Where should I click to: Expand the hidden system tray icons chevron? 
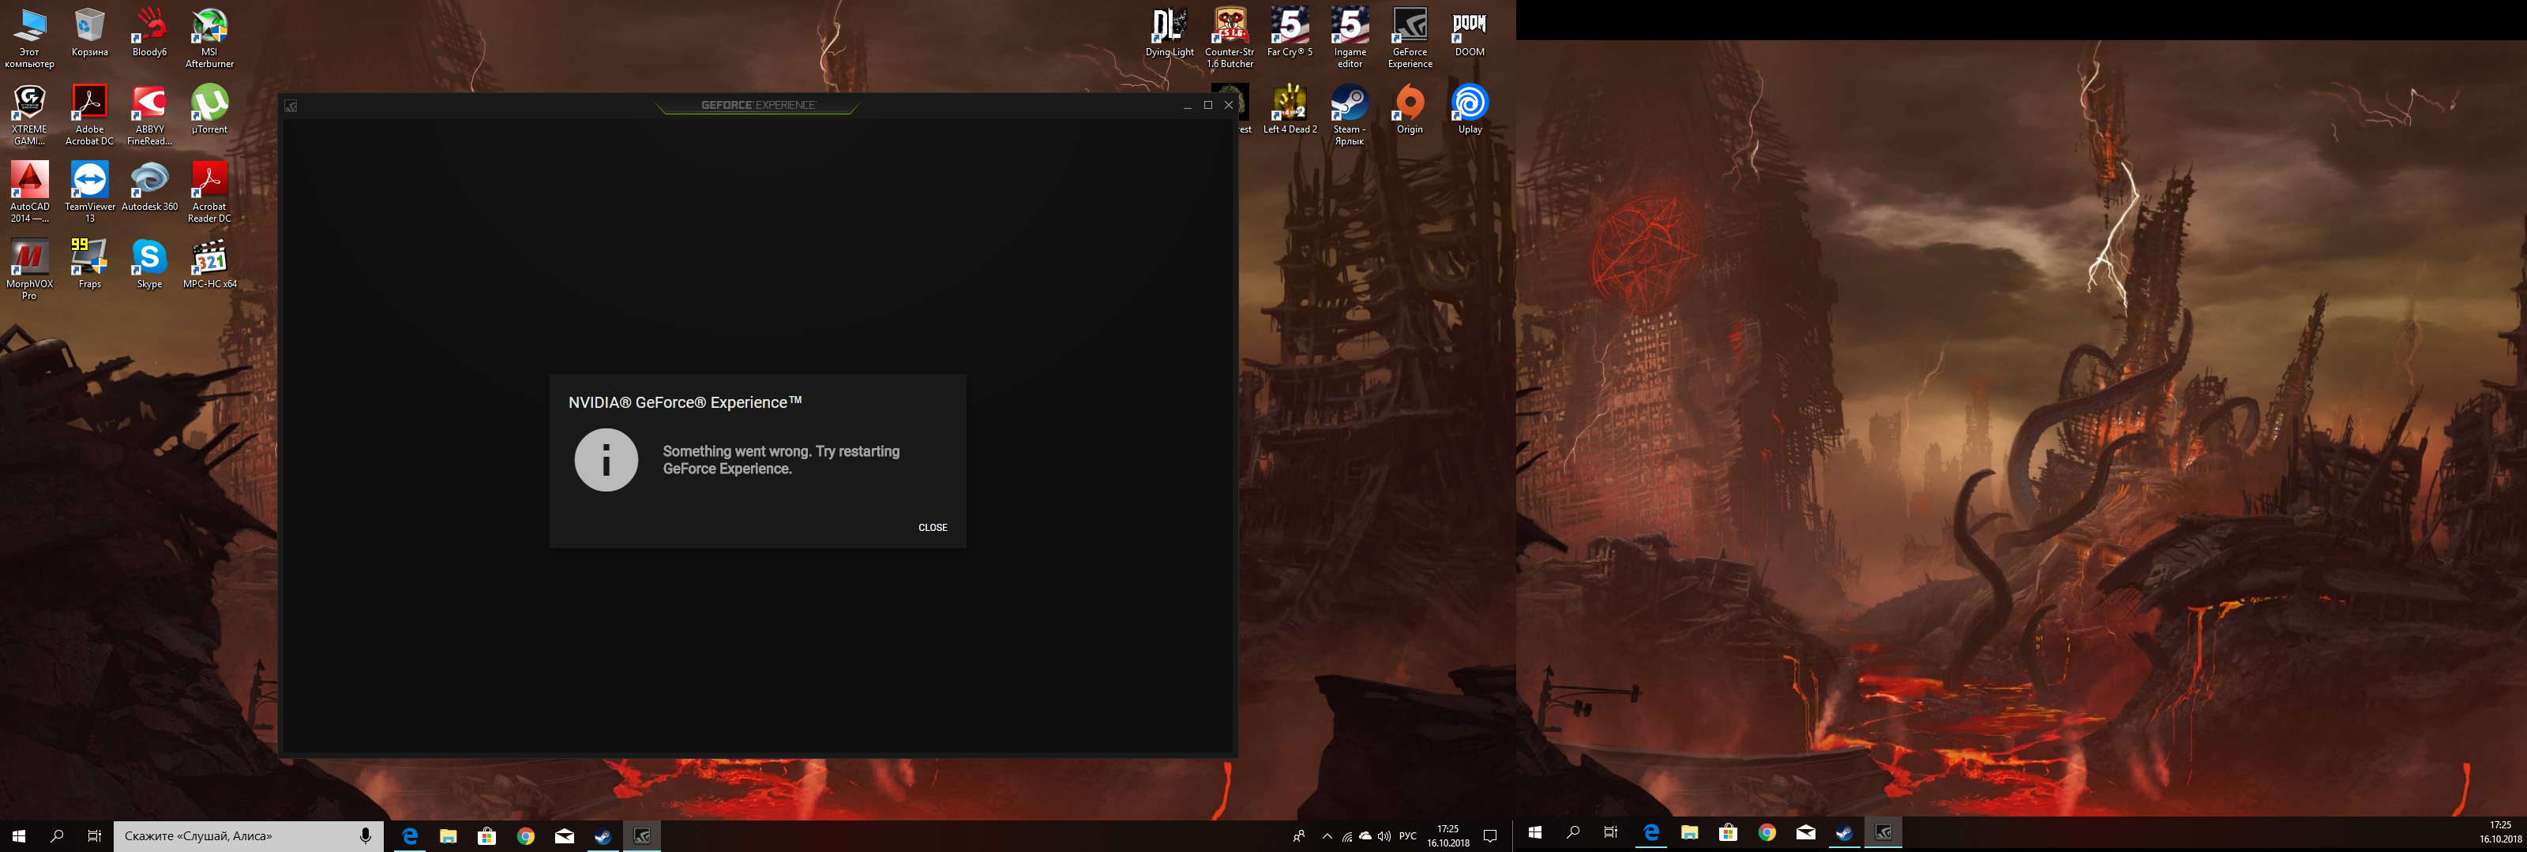(x=1327, y=836)
